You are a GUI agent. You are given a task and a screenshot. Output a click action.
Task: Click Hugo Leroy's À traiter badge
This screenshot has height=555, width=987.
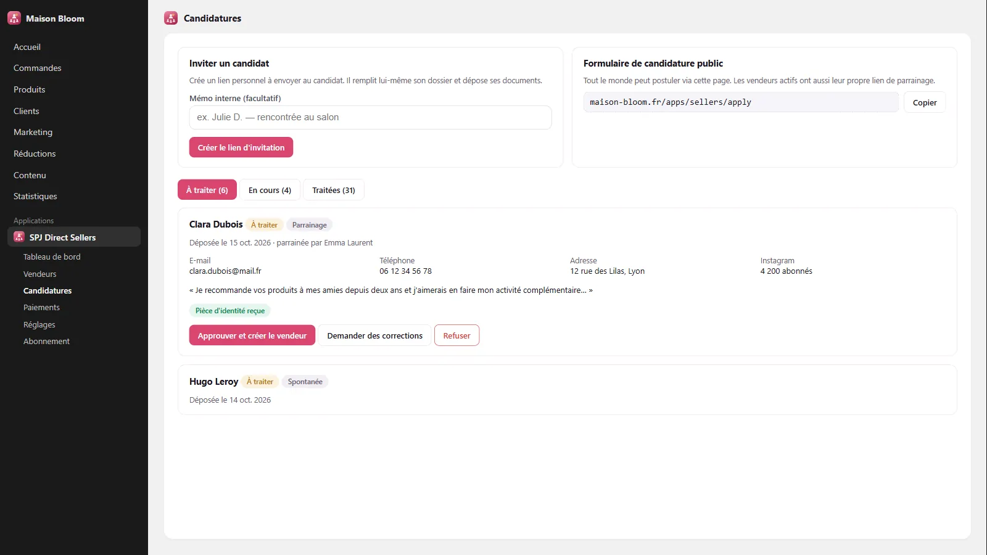pyautogui.click(x=260, y=382)
